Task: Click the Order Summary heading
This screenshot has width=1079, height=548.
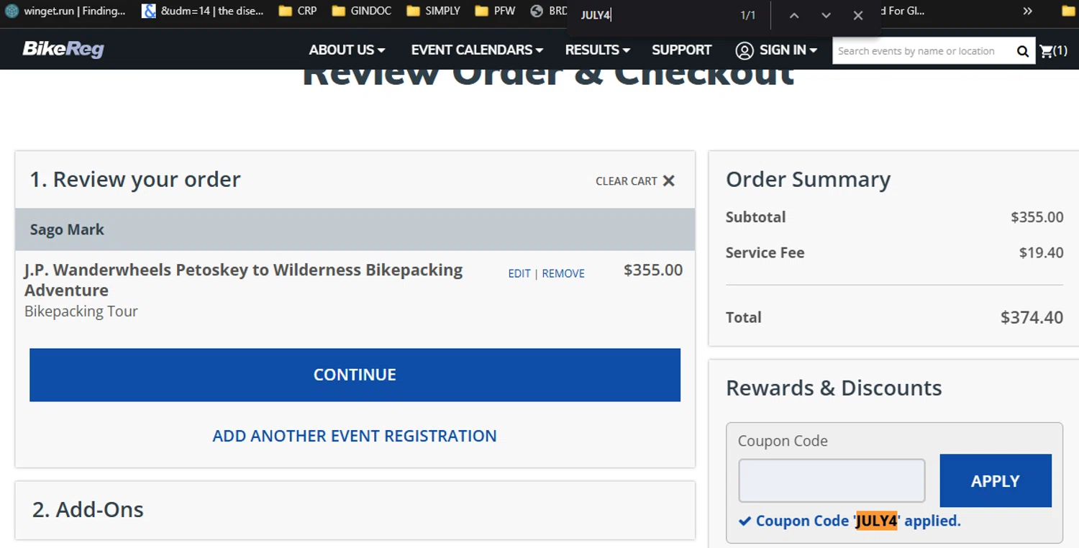Action: 808,179
